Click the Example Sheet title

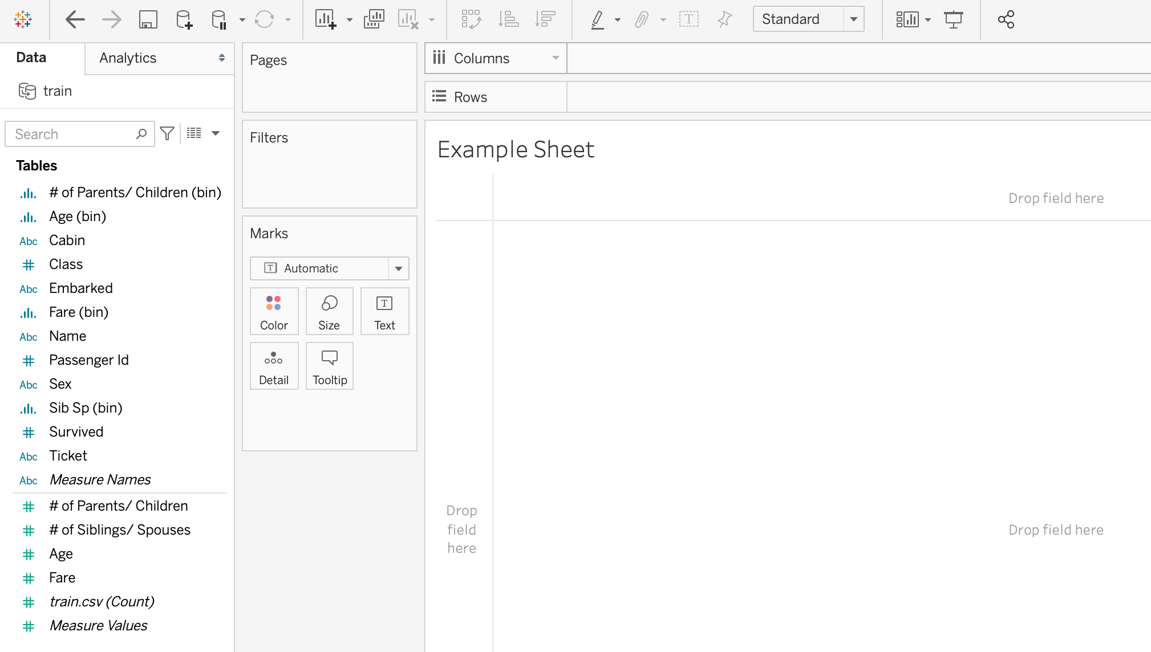(516, 150)
